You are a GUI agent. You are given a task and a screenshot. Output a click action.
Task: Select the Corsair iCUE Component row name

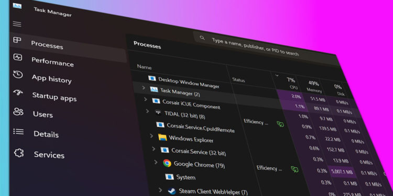tap(191, 104)
